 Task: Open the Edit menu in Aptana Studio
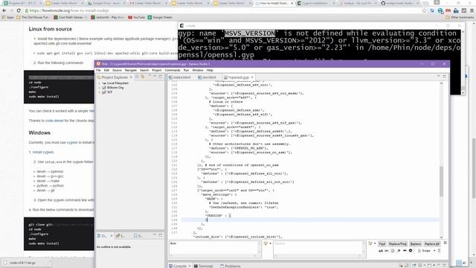pyautogui.click(x=106, y=70)
